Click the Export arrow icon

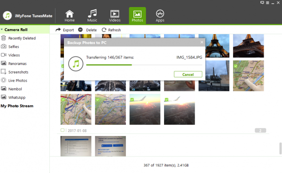(58, 30)
